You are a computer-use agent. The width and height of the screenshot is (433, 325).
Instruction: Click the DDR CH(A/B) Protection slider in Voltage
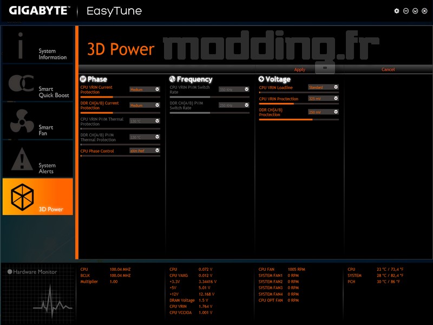[x=299, y=120]
